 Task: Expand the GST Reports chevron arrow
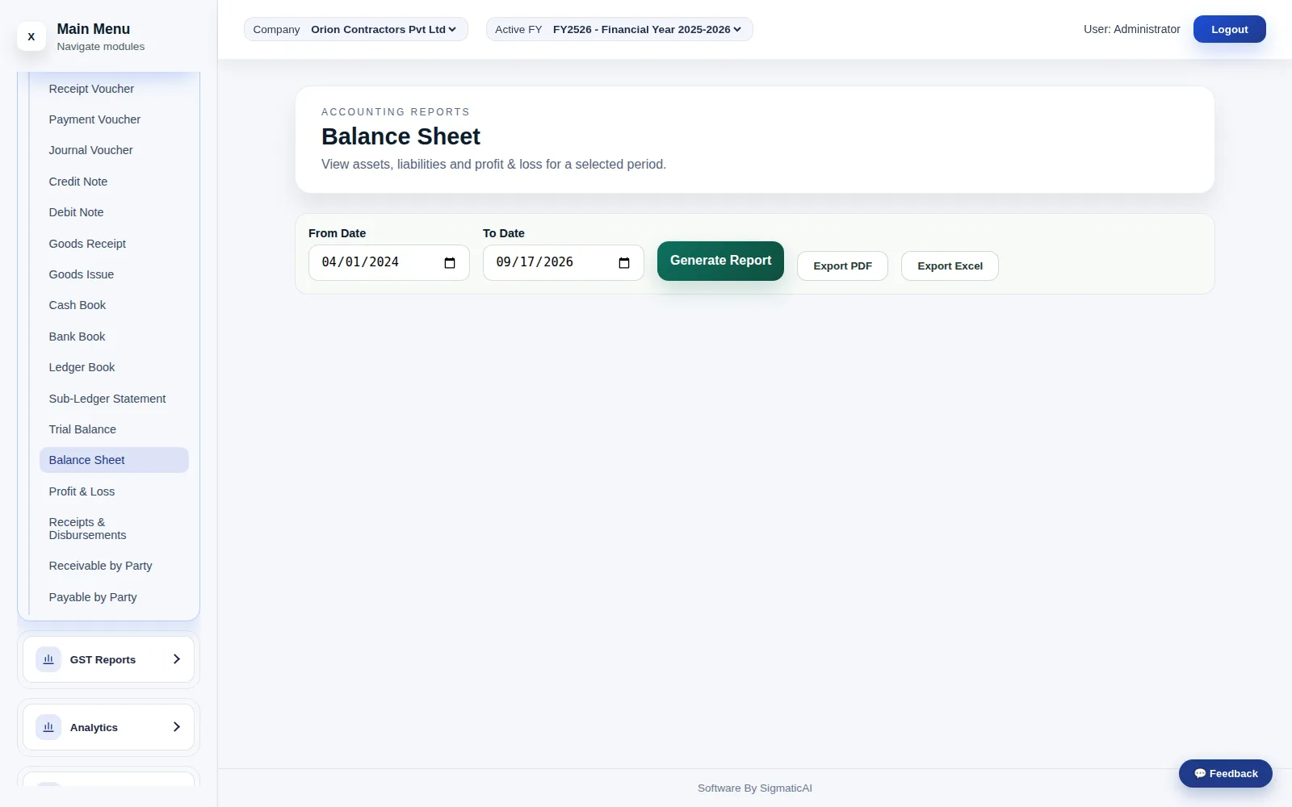(x=177, y=659)
